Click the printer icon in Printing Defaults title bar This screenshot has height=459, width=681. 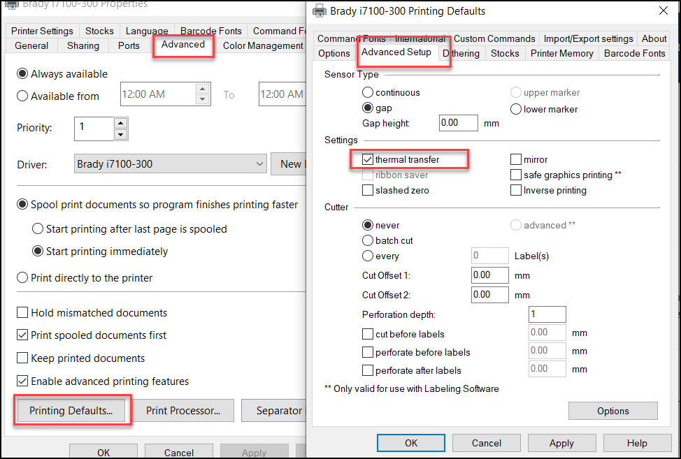[320, 11]
